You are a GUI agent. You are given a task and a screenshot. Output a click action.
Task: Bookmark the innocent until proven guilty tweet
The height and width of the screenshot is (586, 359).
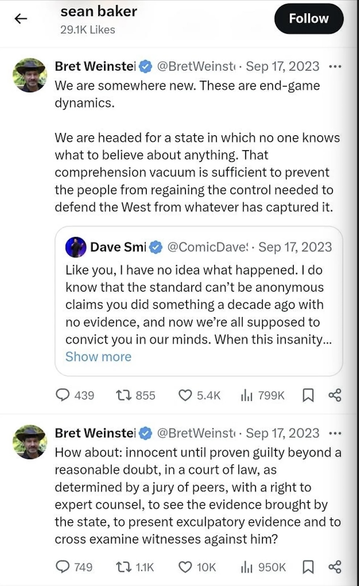[308, 567]
